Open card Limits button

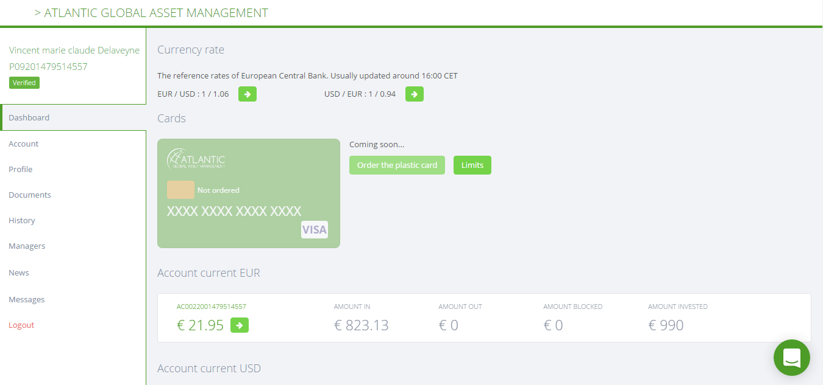pos(472,165)
